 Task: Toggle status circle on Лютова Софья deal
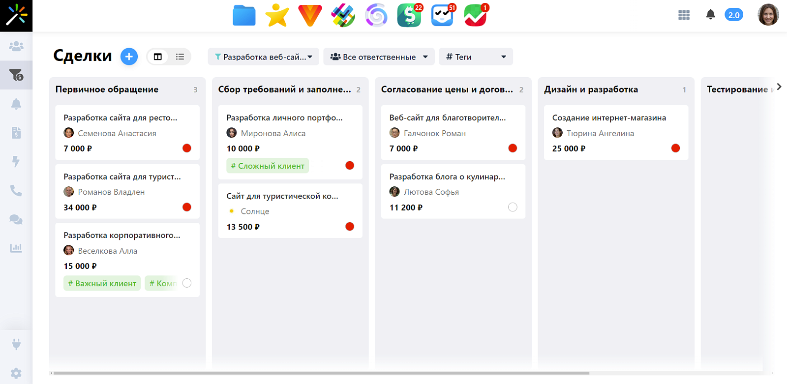coord(513,207)
